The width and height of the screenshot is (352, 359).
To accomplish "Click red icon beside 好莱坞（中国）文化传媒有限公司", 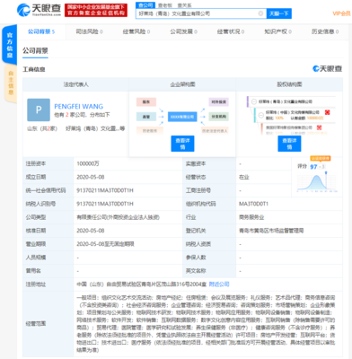I will [328, 112].
